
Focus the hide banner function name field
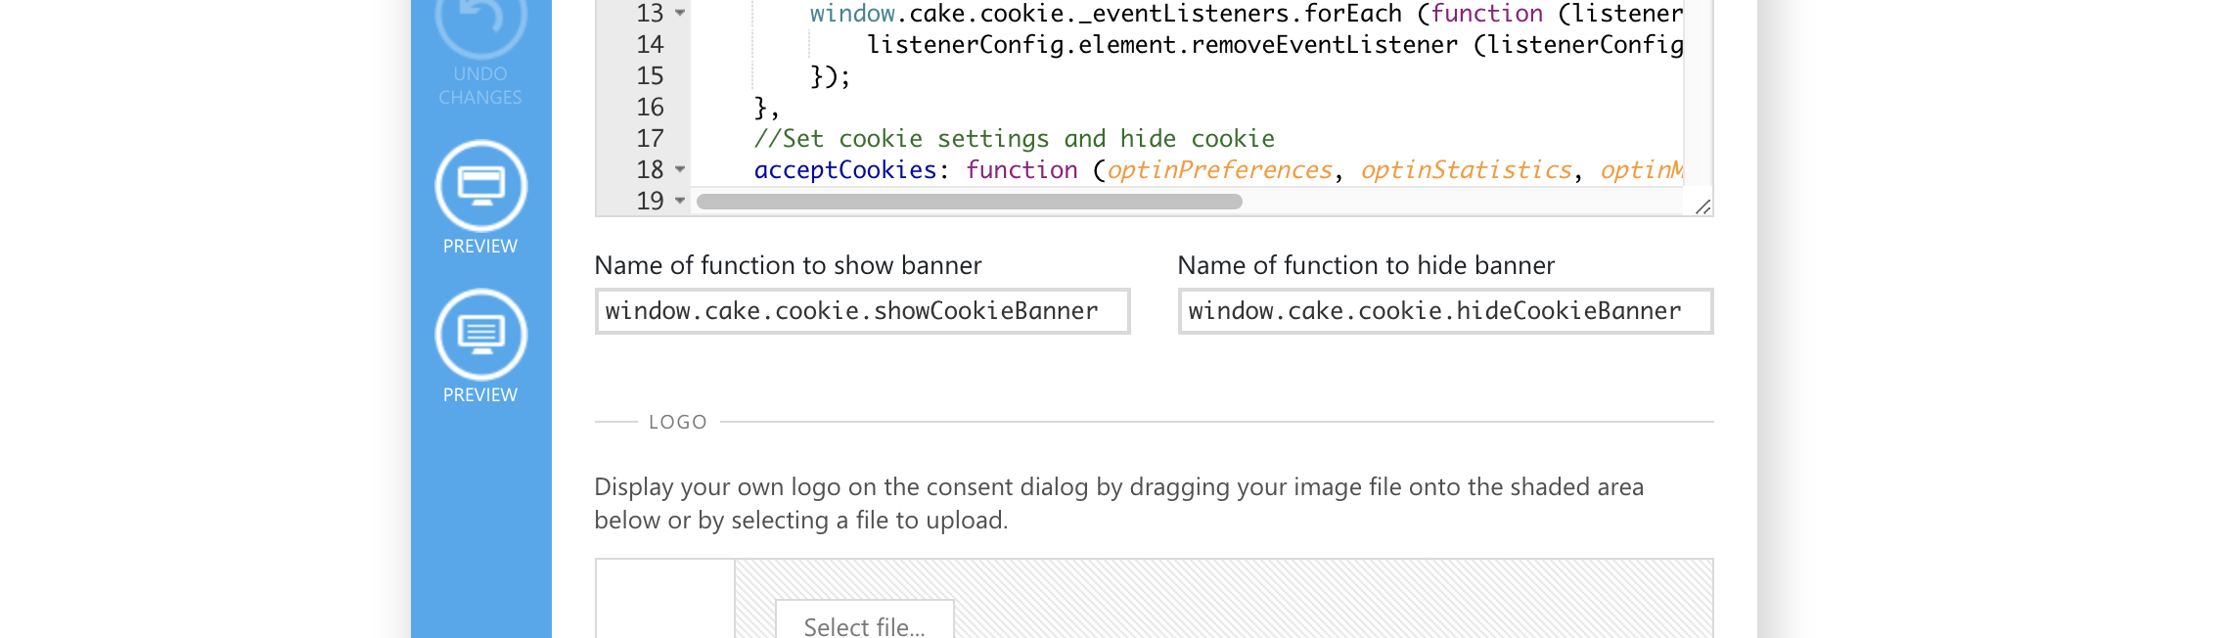coord(1445,311)
